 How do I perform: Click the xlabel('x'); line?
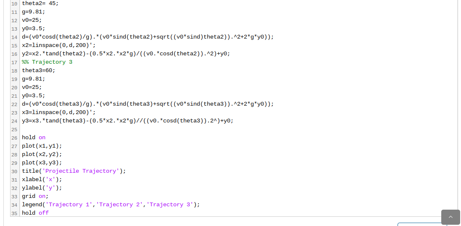pos(42,179)
